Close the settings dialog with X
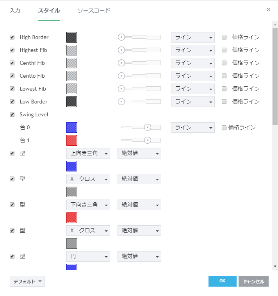 pyautogui.click(x=268, y=10)
